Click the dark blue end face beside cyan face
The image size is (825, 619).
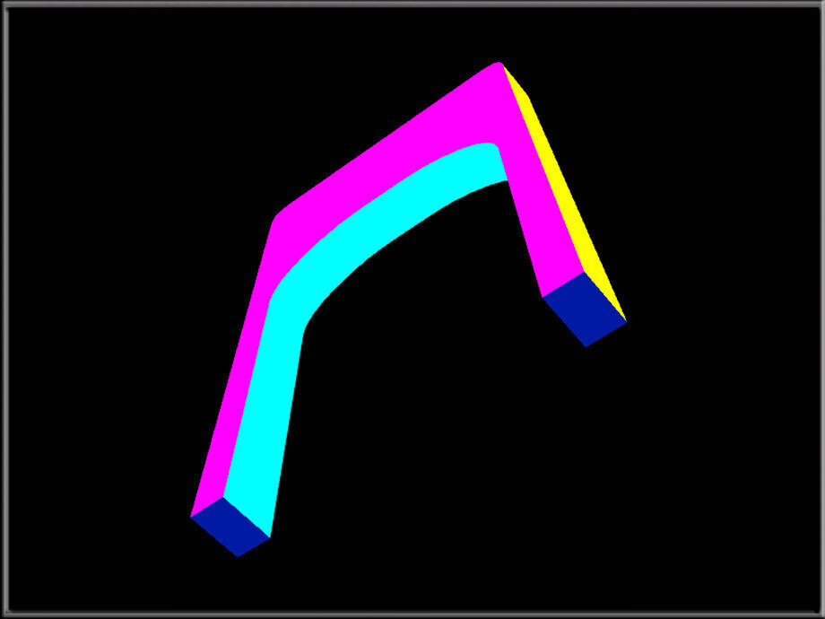click(230, 527)
